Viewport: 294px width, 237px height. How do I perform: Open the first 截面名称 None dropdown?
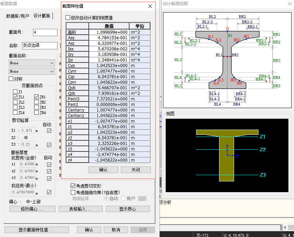coord(32,63)
